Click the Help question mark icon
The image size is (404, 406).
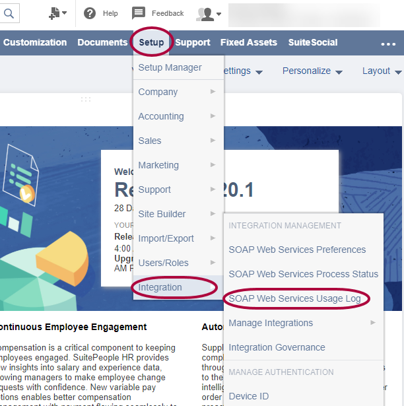tap(90, 13)
